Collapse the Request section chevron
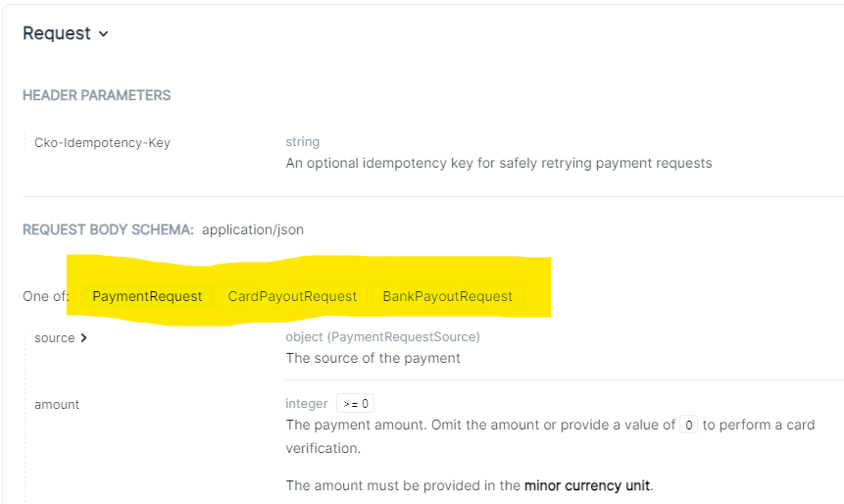 point(104,34)
